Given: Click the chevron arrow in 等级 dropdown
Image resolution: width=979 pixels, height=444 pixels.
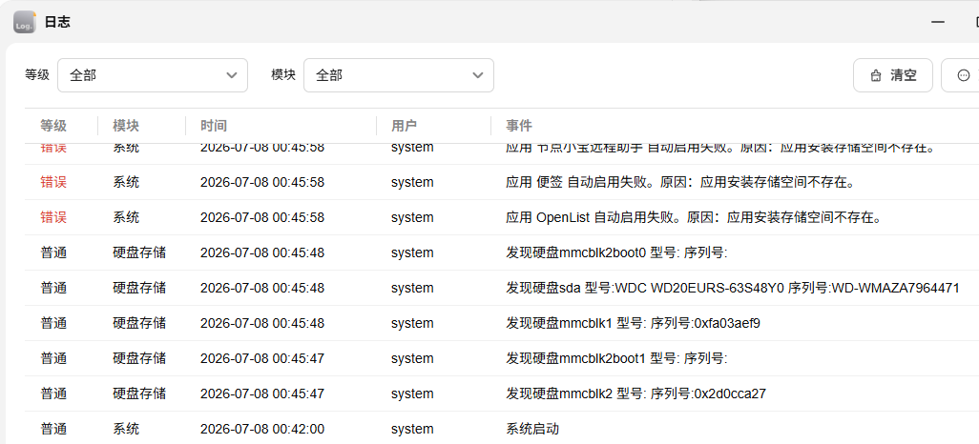Looking at the screenshot, I should (232, 75).
